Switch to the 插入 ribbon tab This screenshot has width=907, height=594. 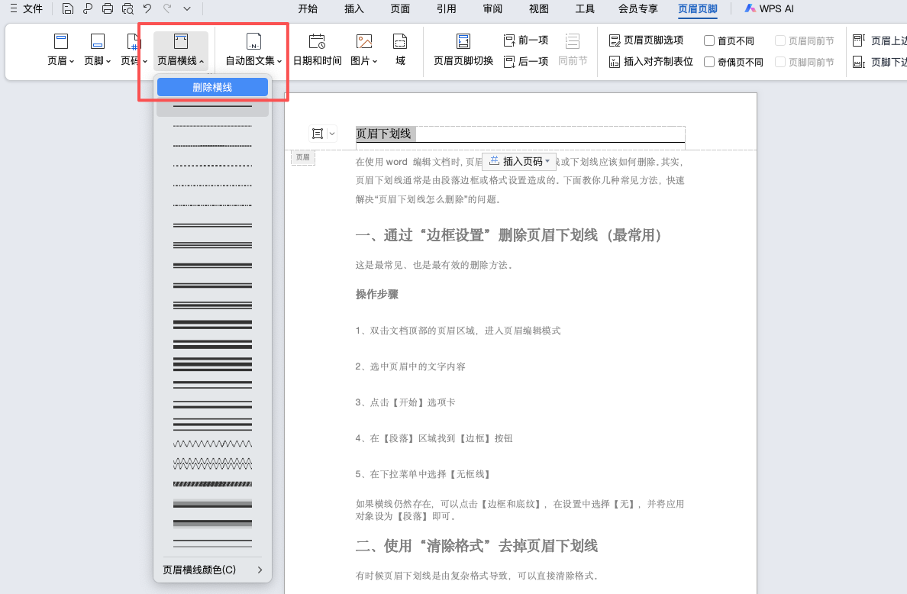pos(353,8)
